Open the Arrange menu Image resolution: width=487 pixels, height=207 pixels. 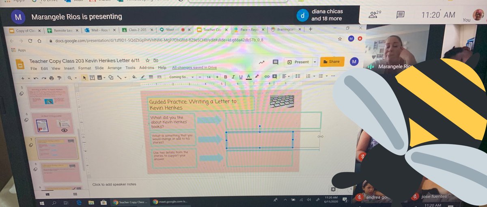click(x=114, y=68)
